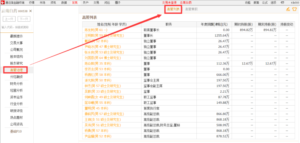Open executive 李双友 profile link
Image resolution: width=300 pixels, height=143 pixels.
point(98,69)
